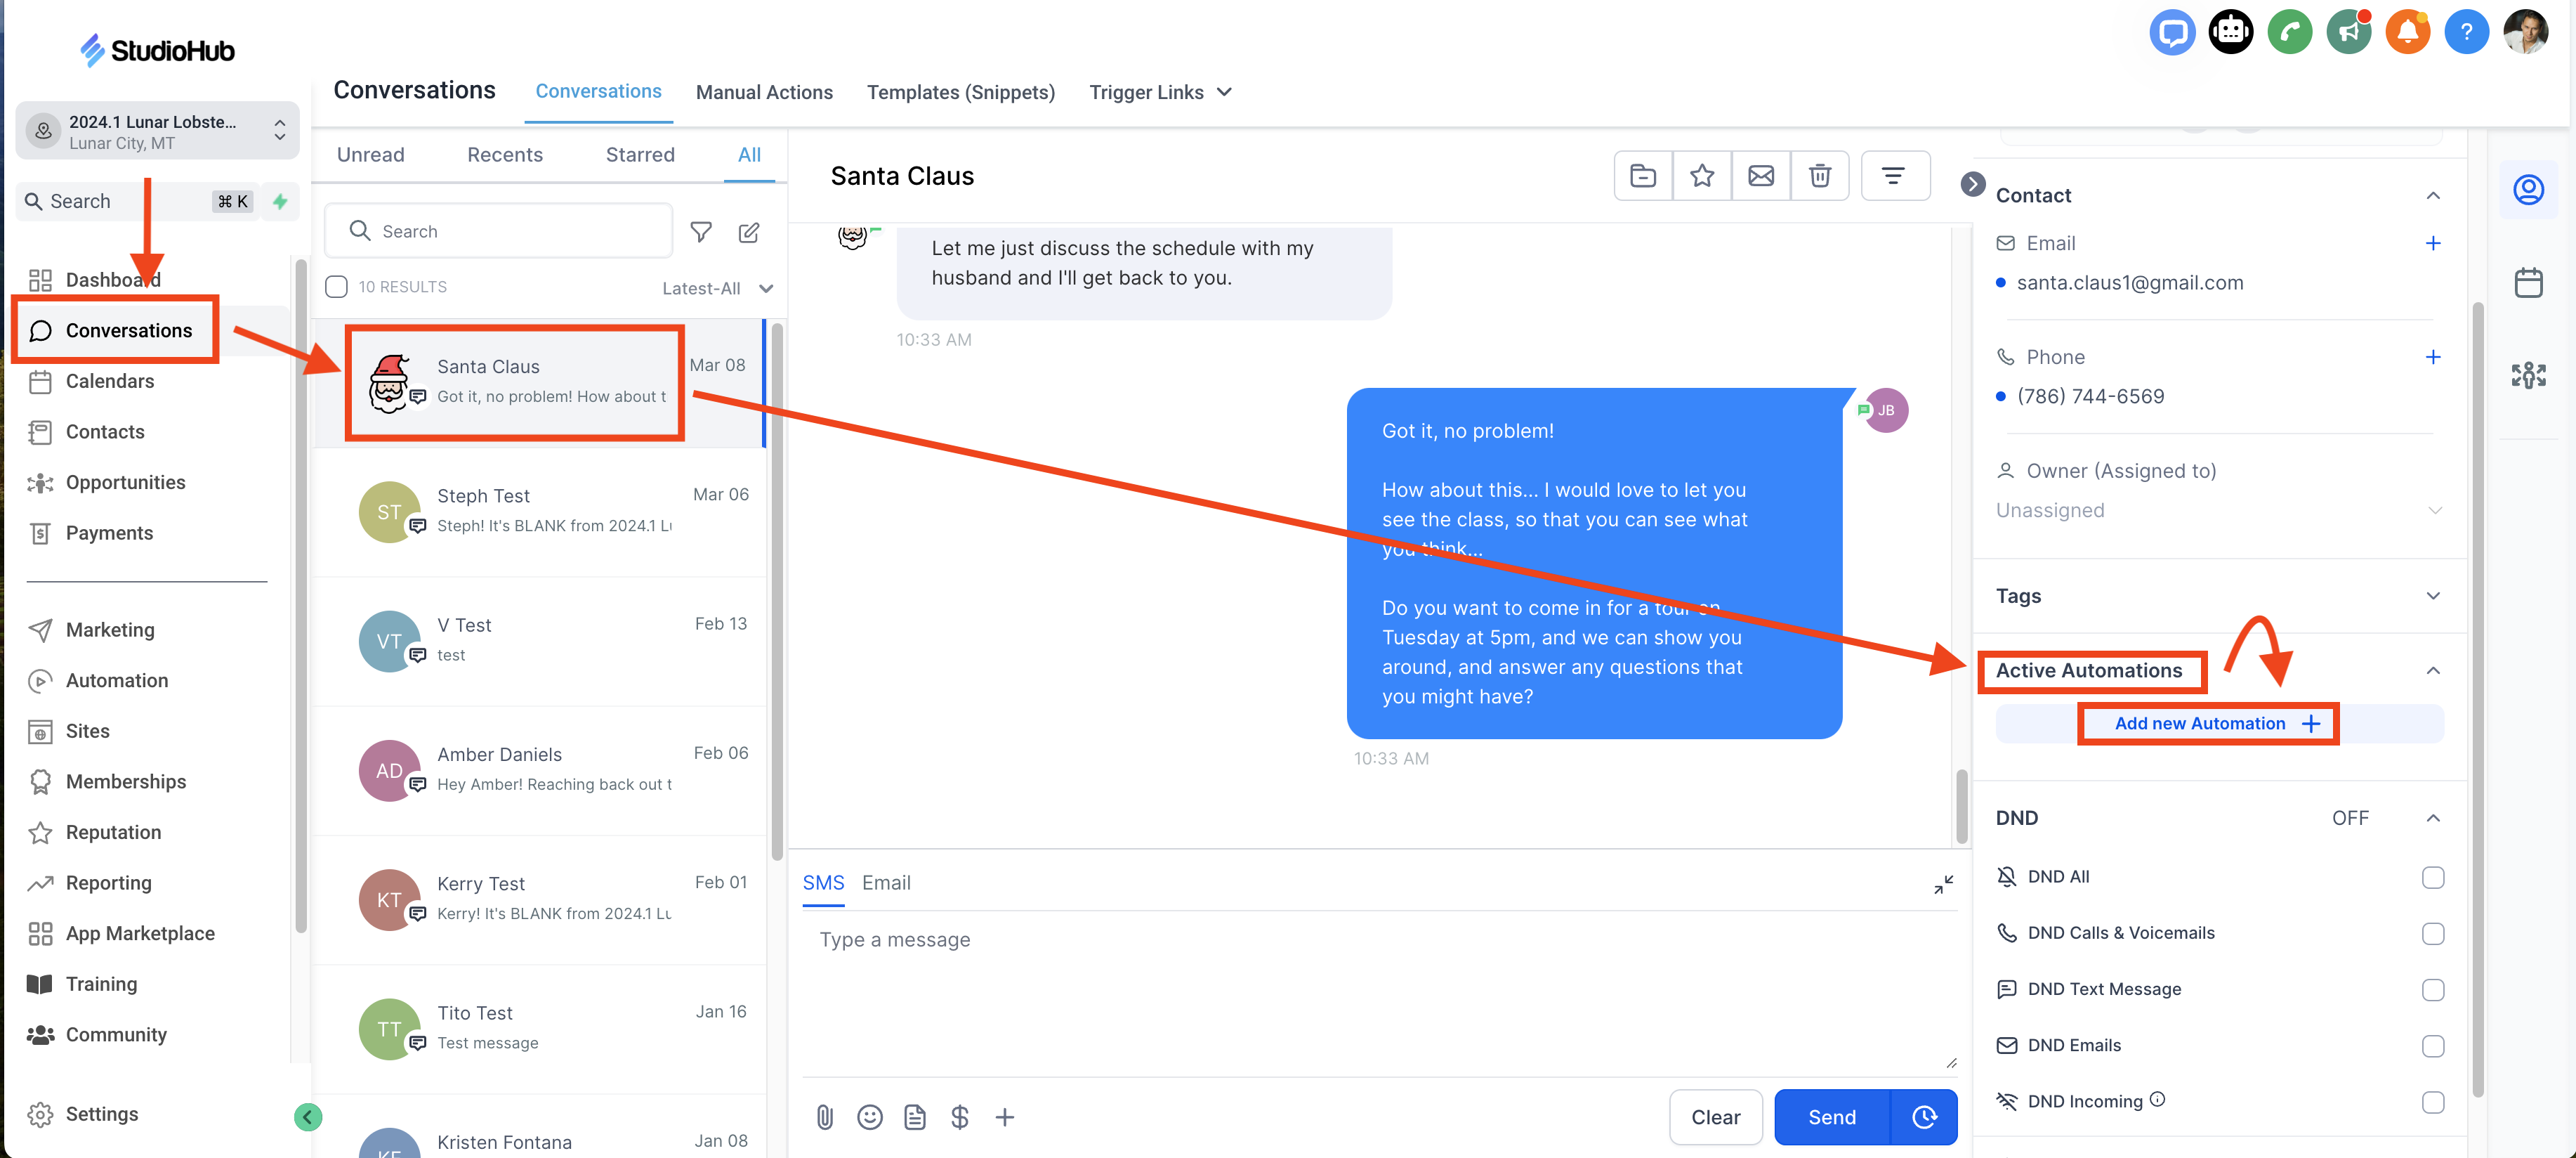Image resolution: width=2576 pixels, height=1158 pixels.
Task: Switch to the Unread tab
Action: pos(370,155)
